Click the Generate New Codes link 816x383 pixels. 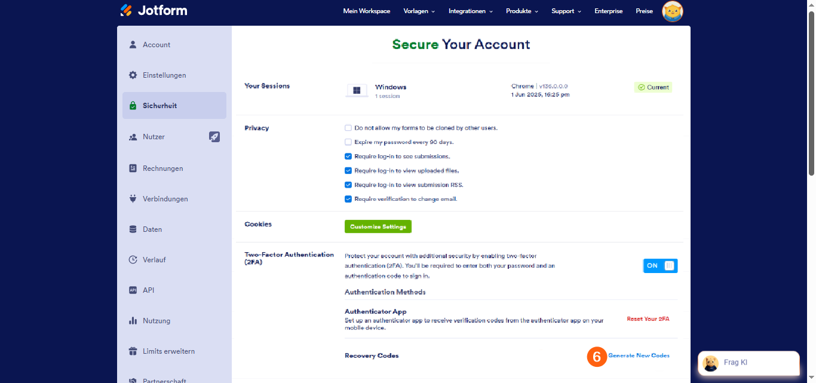click(639, 356)
